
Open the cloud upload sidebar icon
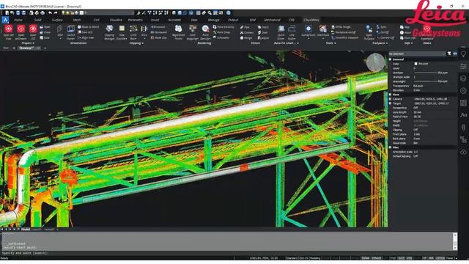[463, 152]
